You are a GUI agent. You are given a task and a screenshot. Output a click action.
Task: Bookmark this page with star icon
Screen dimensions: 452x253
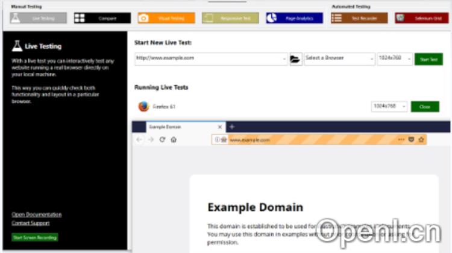[x=421, y=140]
